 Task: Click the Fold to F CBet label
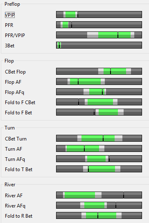click(20, 103)
